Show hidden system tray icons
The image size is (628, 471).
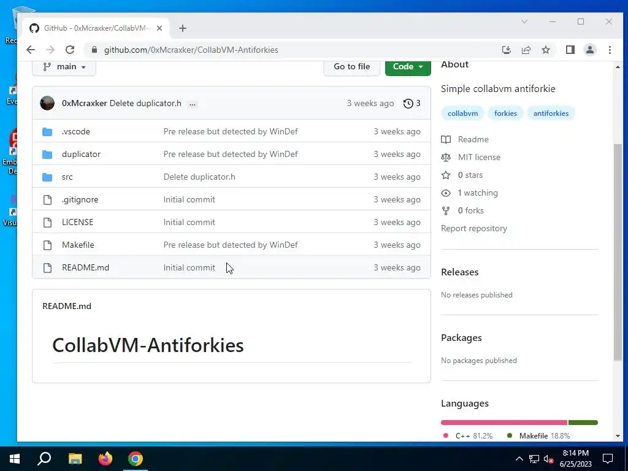[x=519, y=459]
